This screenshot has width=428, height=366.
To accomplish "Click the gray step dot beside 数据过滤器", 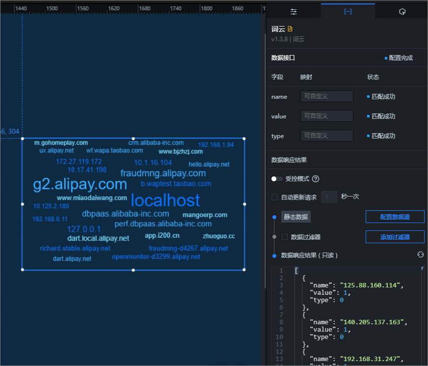I will [274, 237].
